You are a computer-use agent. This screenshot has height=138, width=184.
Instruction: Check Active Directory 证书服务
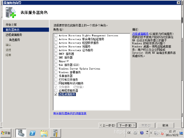56,50
